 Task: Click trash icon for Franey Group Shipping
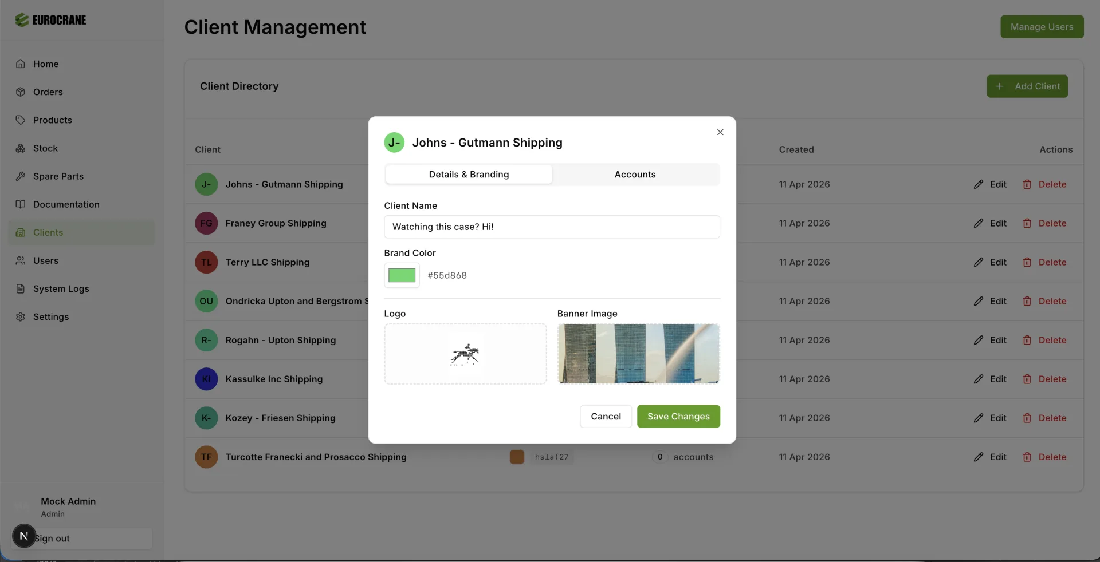pyautogui.click(x=1027, y=223)
